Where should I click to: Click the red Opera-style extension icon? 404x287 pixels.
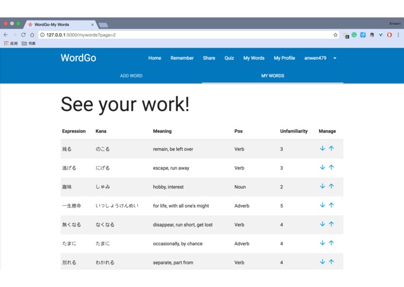(x=389, y=35)
